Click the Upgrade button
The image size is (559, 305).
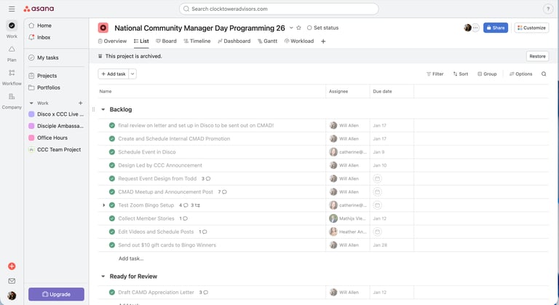pyautogui.click(x=56, y=294)
